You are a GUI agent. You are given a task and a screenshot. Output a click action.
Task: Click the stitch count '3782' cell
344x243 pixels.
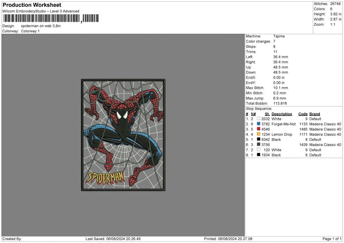(265, 124)
